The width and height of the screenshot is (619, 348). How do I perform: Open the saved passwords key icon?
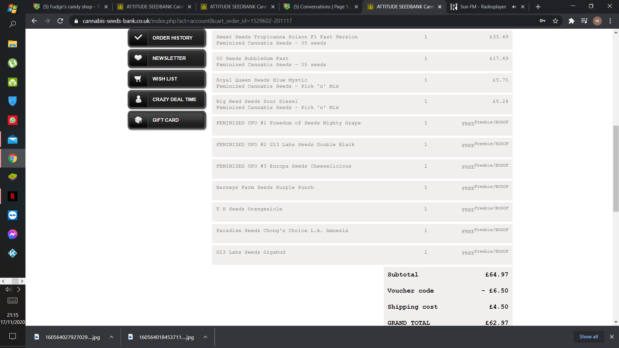[x=543, y=21]
